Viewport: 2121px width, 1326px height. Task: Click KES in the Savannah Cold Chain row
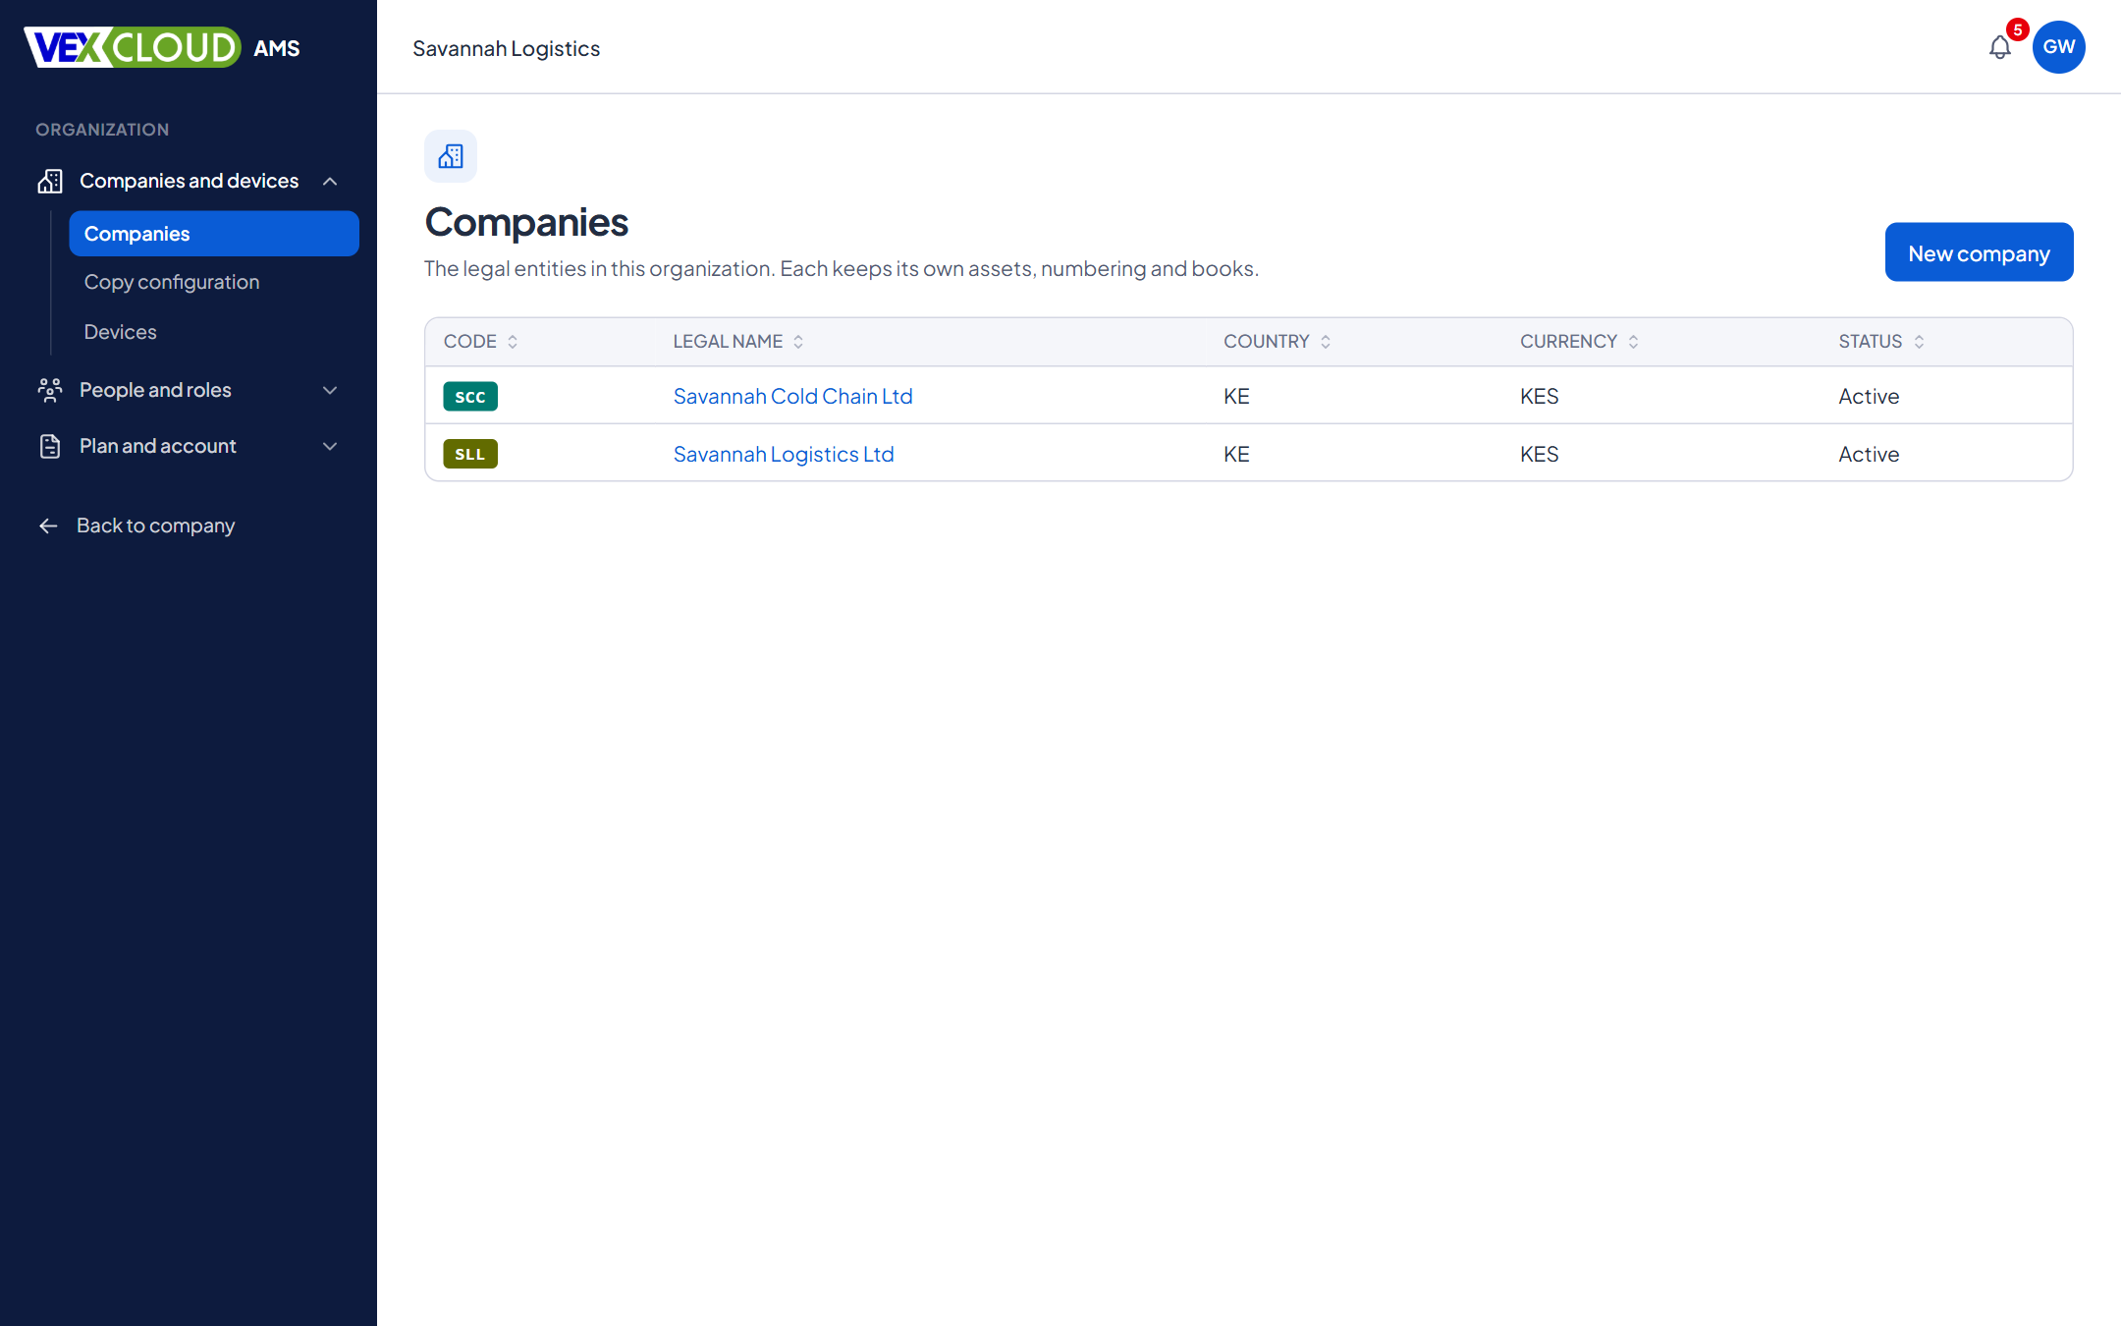(x=1539, y=396)
